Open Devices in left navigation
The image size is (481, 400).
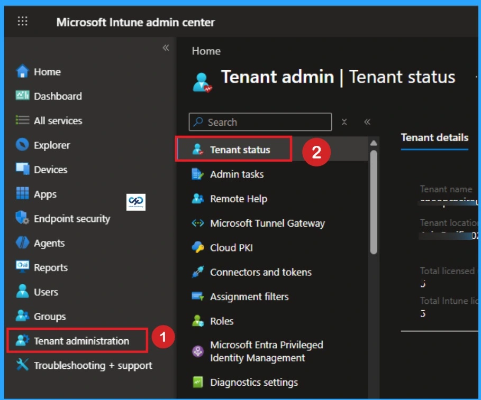point(51,169)
